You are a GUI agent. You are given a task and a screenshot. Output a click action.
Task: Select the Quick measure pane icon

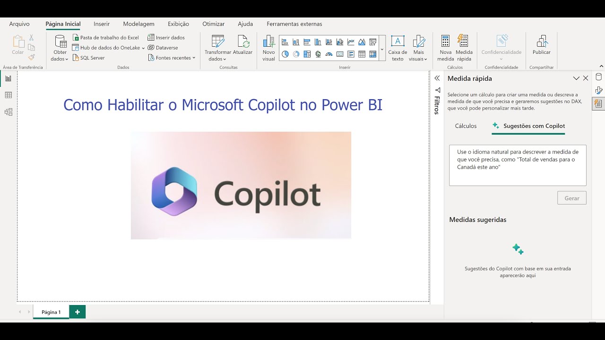(598, 104)
